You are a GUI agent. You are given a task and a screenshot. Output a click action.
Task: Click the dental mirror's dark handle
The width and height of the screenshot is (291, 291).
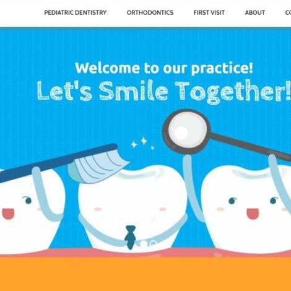(x=251, y=147)
